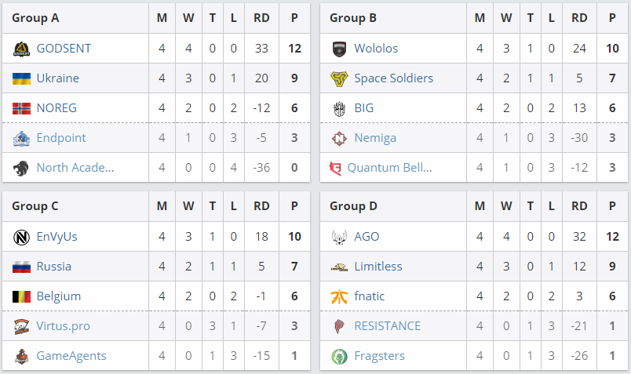The width and height of the screenshot is (631, 374).
Task: Click the Ukraine flag icon
Action: [21, 78]
